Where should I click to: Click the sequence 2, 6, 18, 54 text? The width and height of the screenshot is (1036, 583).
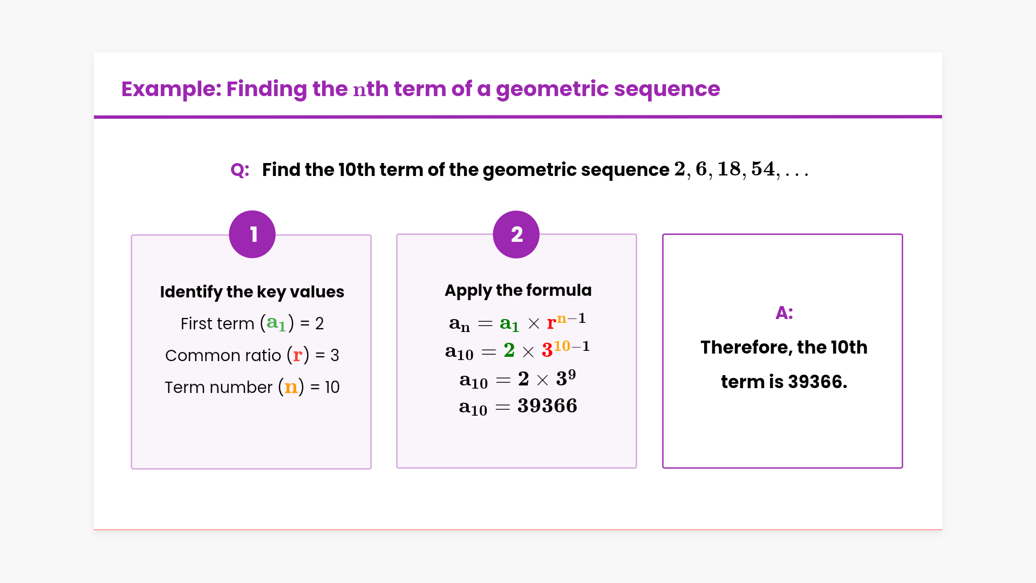pyautogui.click(x=741, y=170)
